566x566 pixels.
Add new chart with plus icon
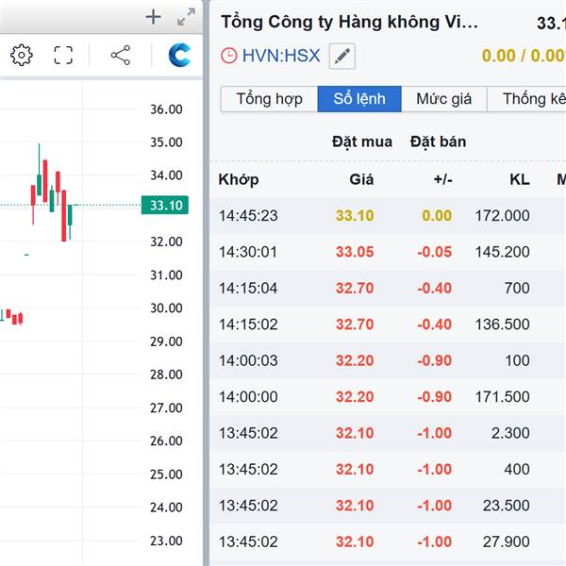pyautogui.click(x=154, y=16)
